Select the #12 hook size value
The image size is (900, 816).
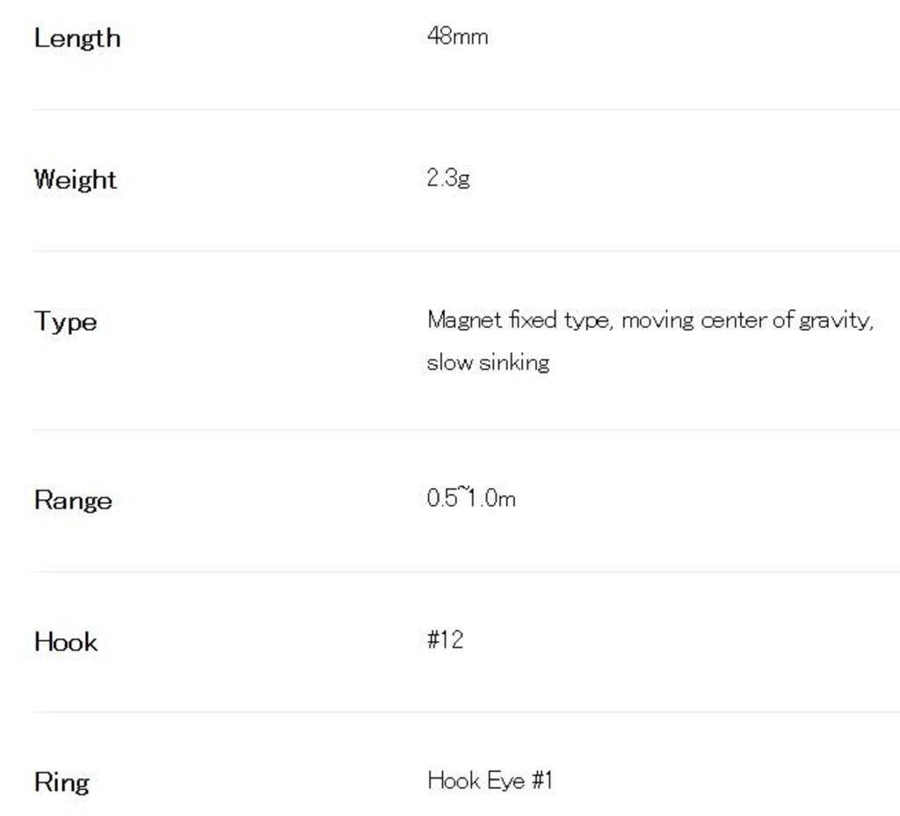(x=446, y=639)
